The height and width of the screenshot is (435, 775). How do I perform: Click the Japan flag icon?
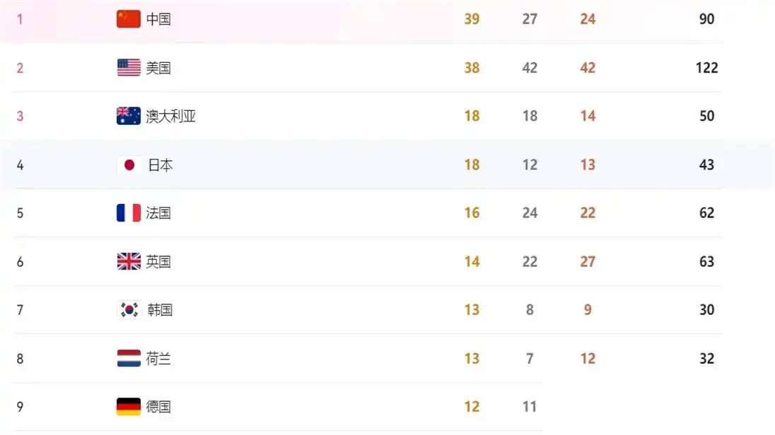[x=129, y=165]
